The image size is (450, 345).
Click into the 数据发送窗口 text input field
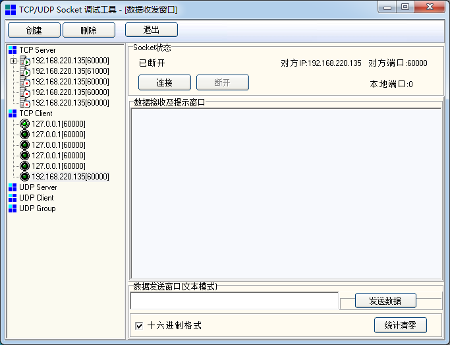[x=235, y=301]
